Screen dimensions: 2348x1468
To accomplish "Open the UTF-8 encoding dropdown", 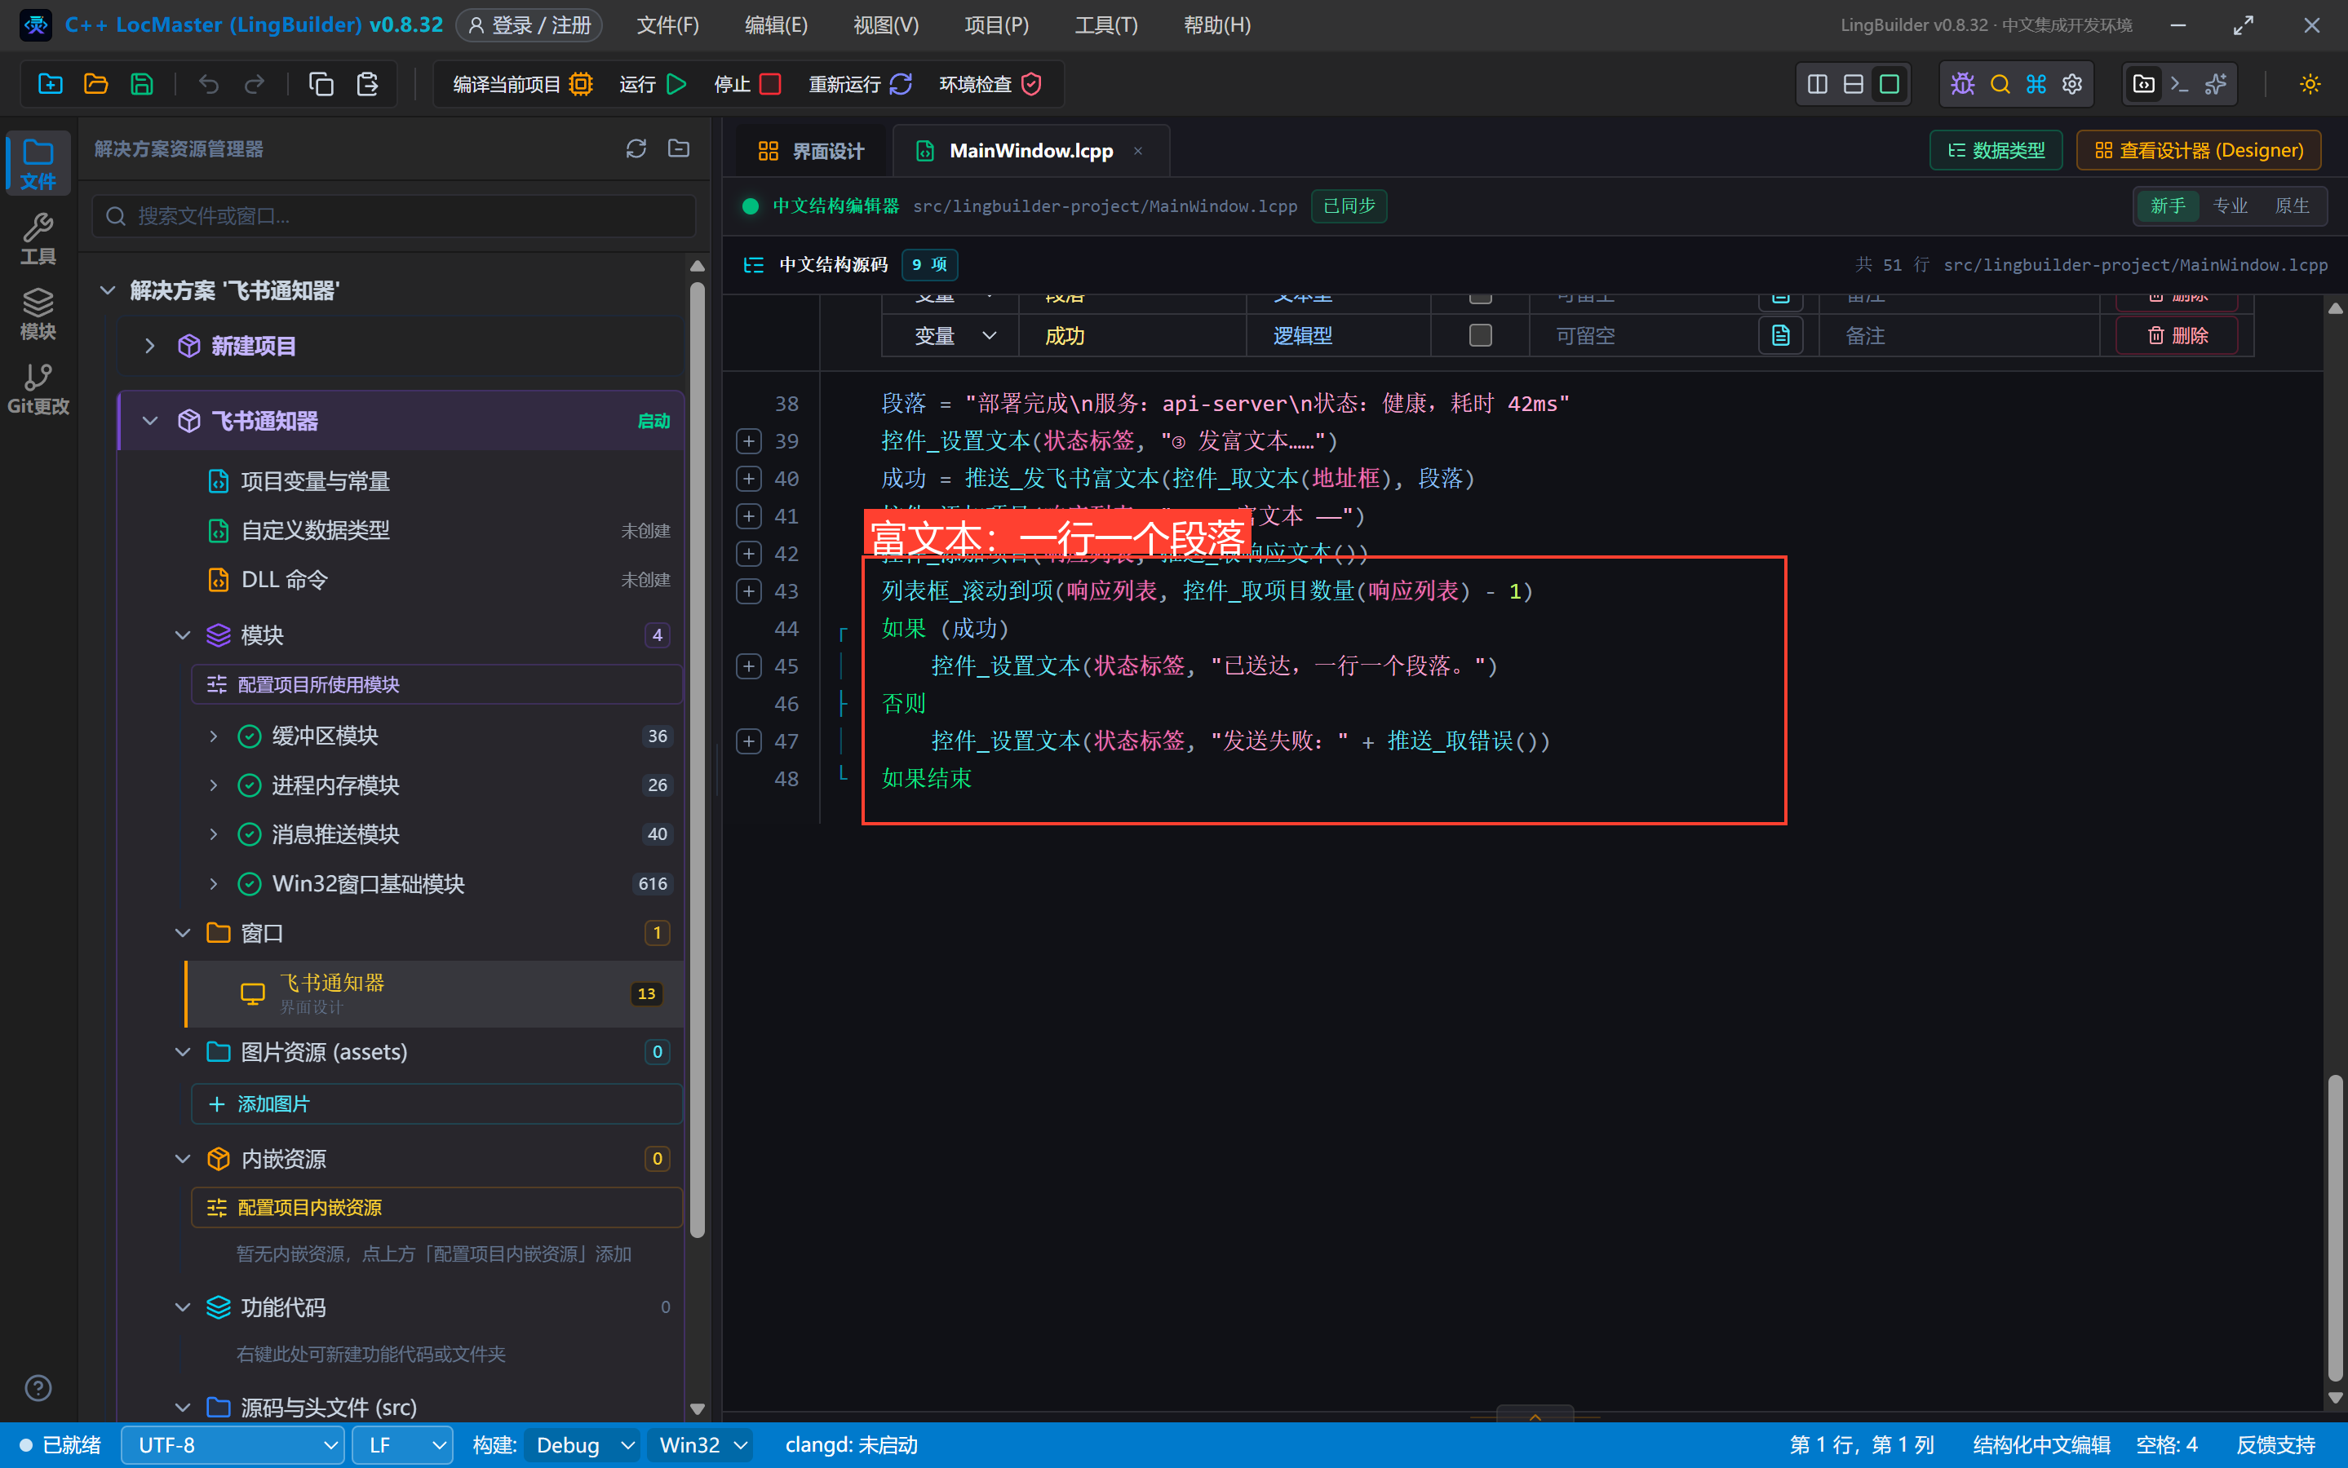I will click(x=233, y=1446).
